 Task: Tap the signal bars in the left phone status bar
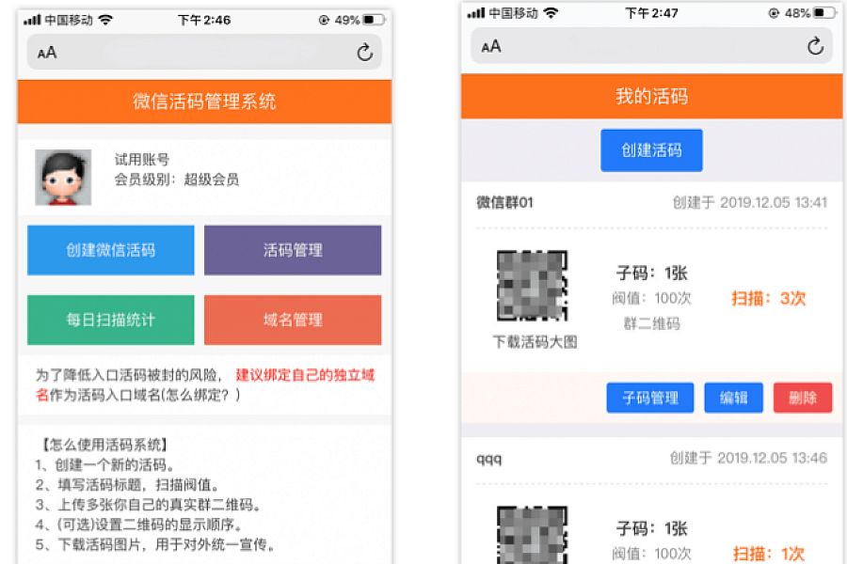32,20
